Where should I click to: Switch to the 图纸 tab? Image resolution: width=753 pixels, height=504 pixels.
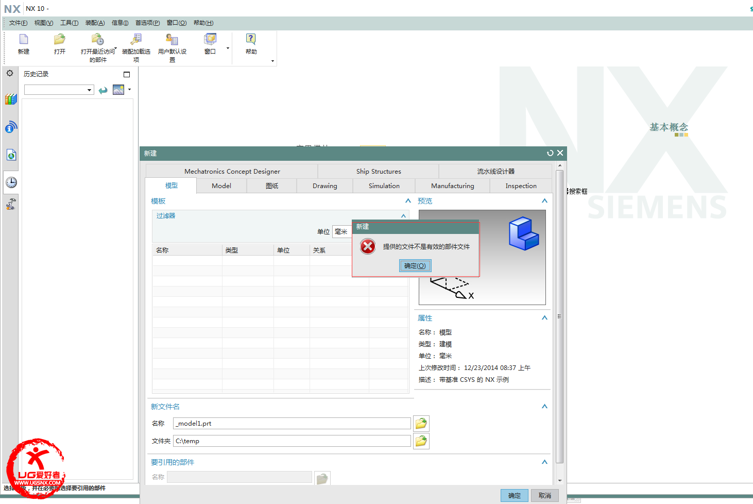[x=272, y=186]
